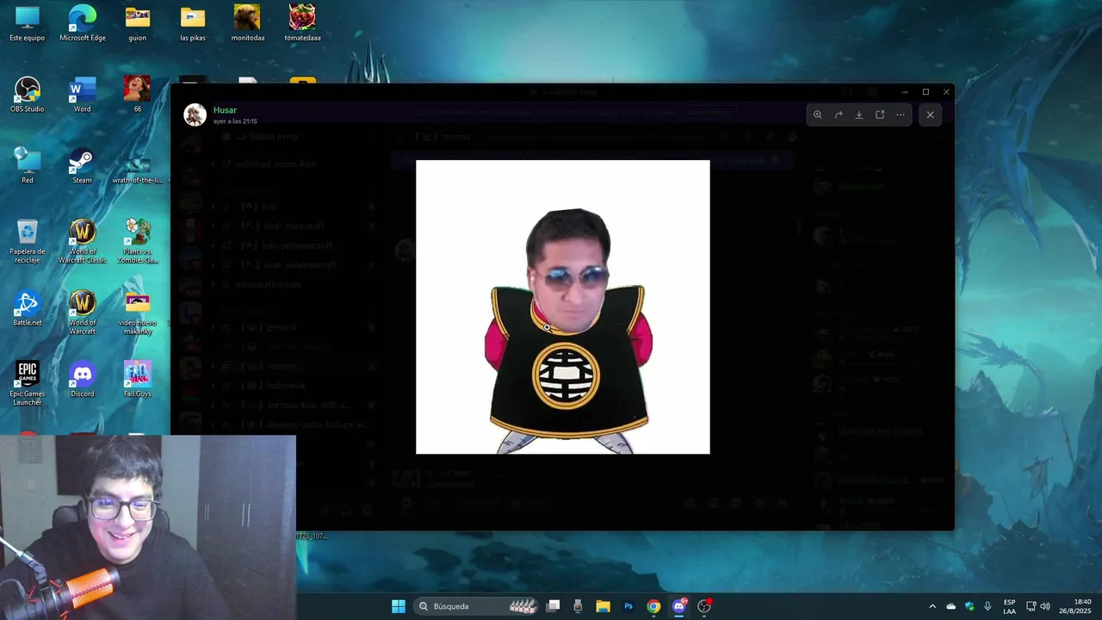Image resolution: width=1102 pixels, height=620 pixels.
Task: Download the image with the download icon
Action: tap(859, 115)
